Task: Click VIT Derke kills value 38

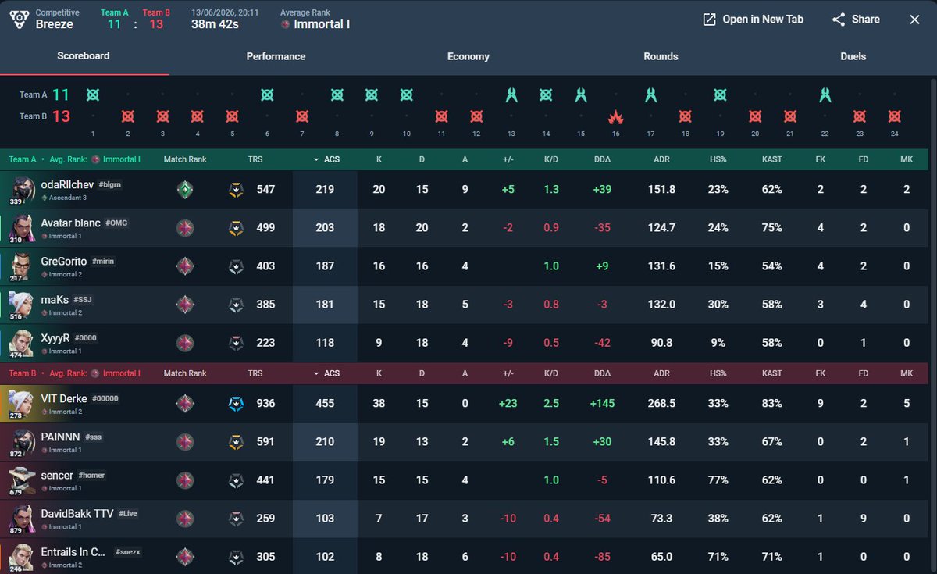Action: coord(379,404)
